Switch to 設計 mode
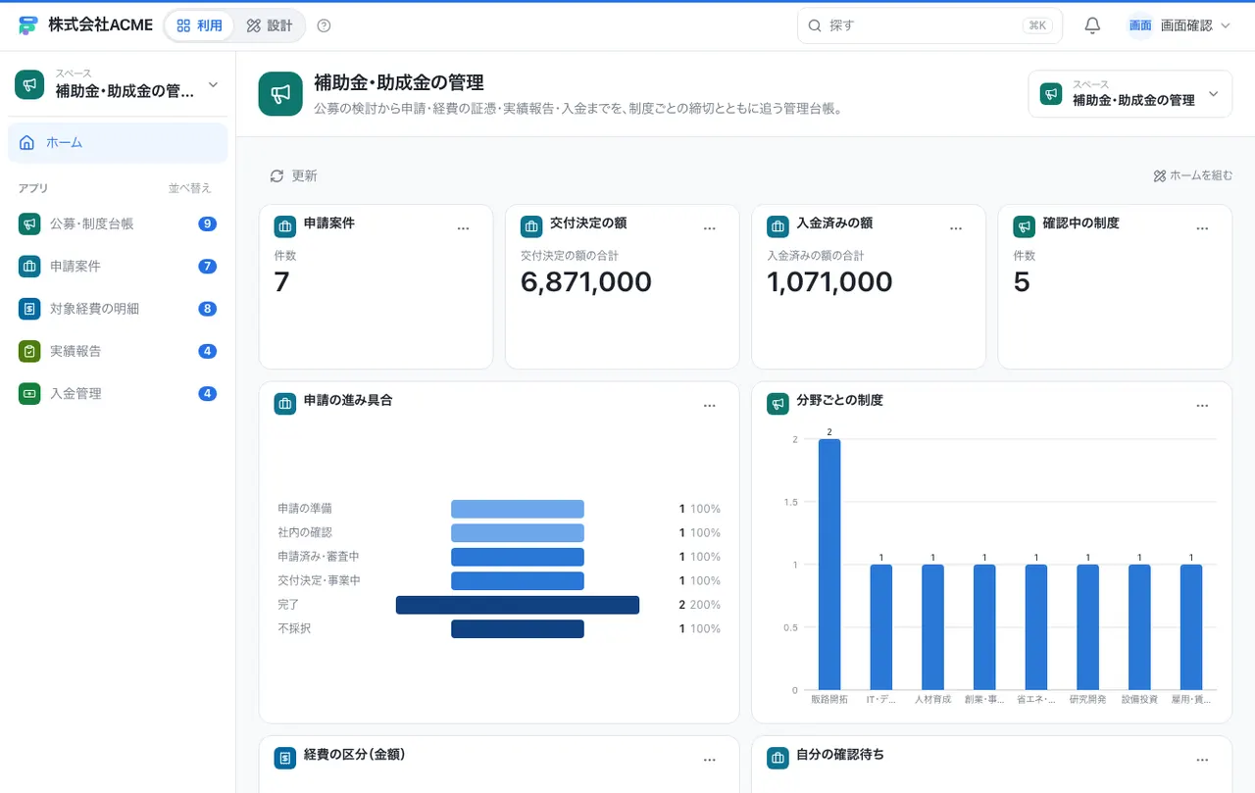This screenshot has height=793, width=1255. pos(270,25)
